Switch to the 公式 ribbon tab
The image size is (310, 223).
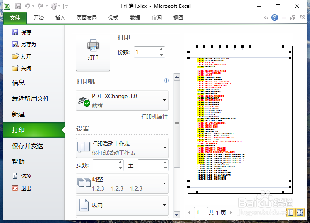coord(113,18)
